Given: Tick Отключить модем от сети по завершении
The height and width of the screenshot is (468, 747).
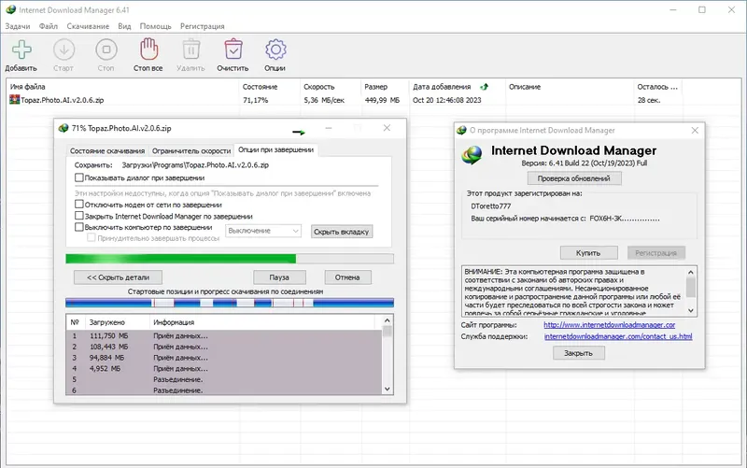Looking at the screenshot, I should tap(79, 204).
